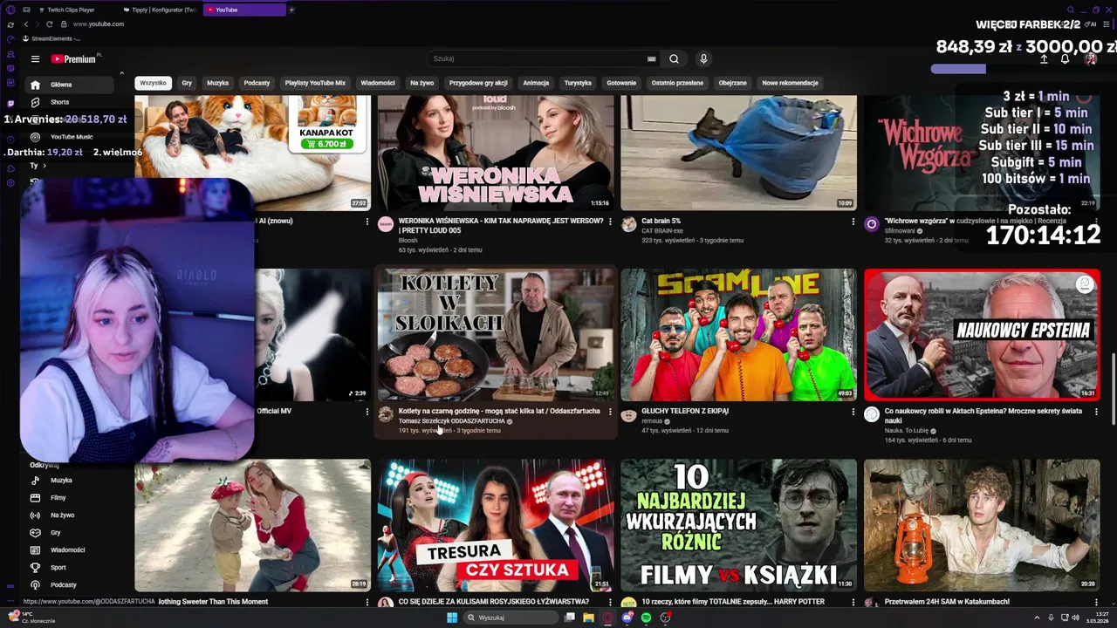The width and height of the screenshot is (1117, 628).
Task: Open the account avatar menu
Action: click(1090, 59)
